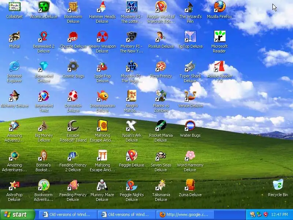Click the Pixelus Deluxe icon

click(161, 36)
